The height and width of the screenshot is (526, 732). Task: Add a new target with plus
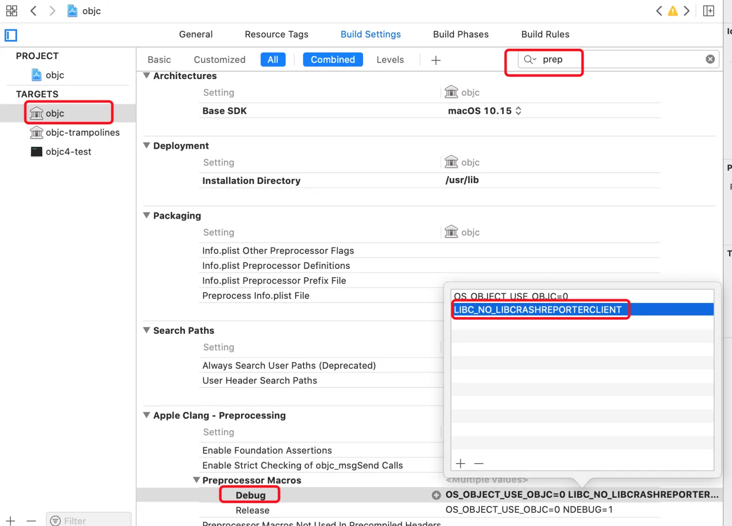tap(11, 521)
